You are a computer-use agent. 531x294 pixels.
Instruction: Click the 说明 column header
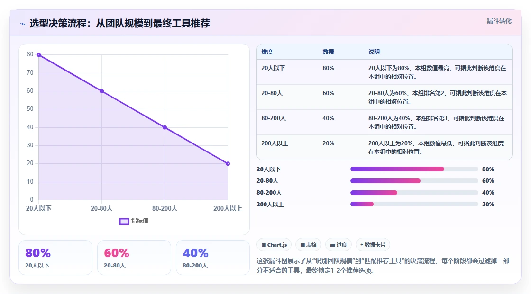(374, 52)
